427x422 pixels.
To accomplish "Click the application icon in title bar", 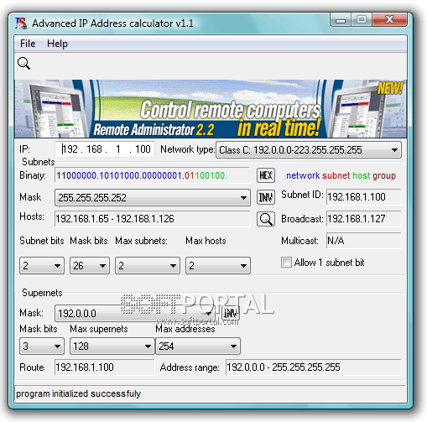I will click(x=21, y=23).
